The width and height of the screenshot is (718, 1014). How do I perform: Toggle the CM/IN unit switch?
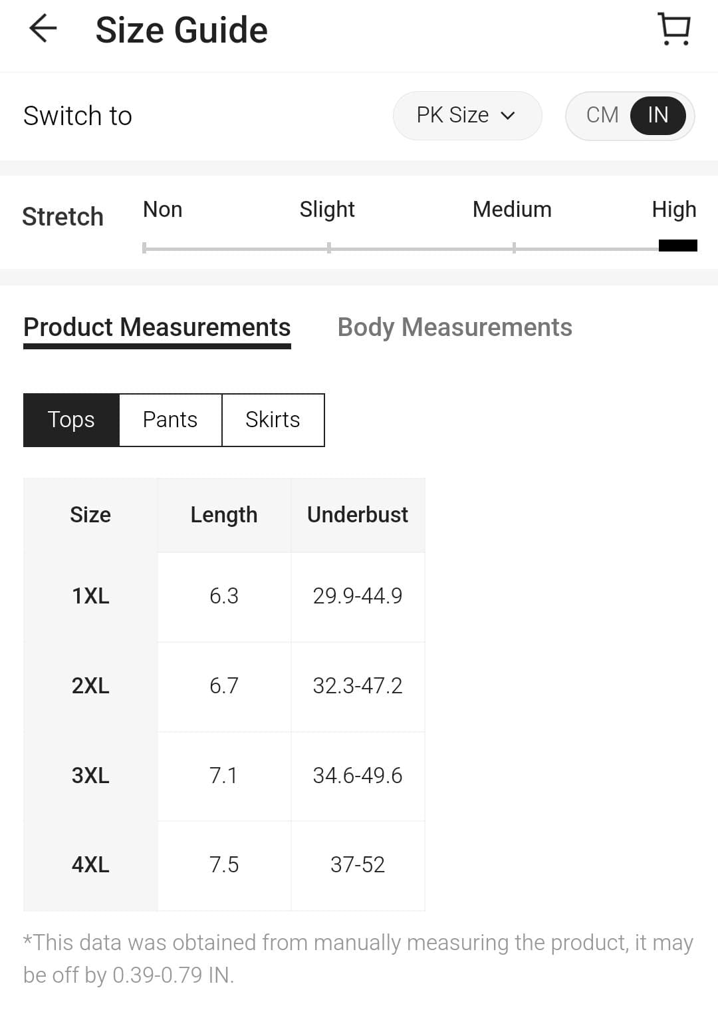pos(630,115)
